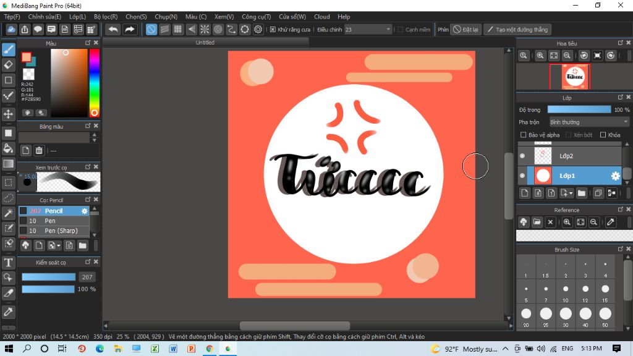Open the Lớp(L) menu
Viewport: 633px width, 356px height.
click(77, 17)
